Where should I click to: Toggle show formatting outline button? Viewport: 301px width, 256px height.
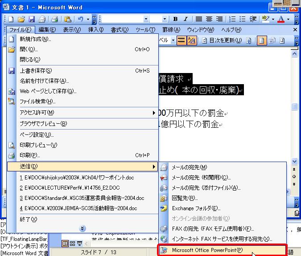[192, 41]
